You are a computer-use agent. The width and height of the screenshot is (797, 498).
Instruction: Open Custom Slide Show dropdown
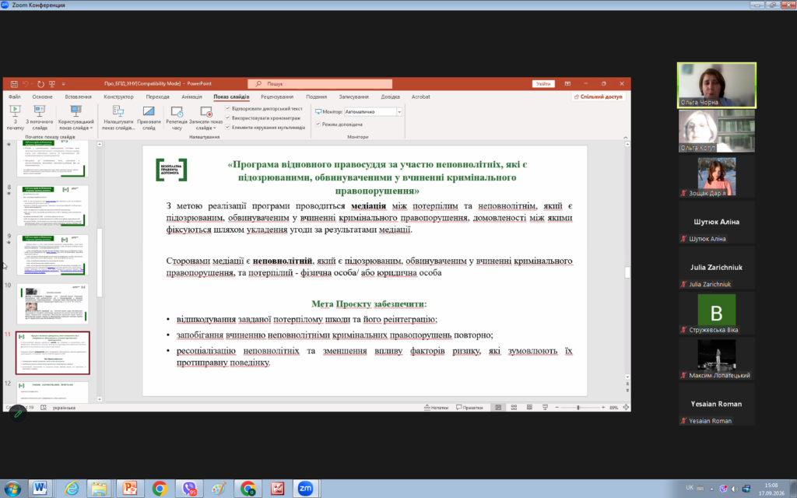pyautogui.click(x=91, y=128)
